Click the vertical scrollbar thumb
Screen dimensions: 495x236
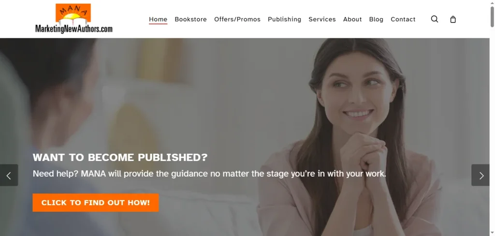(492, 17)
